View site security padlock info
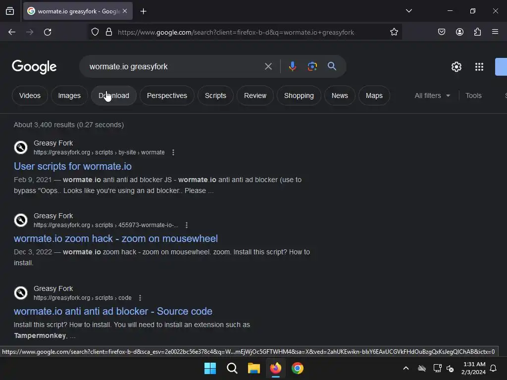The image size is (507, 380). (109, 32)
